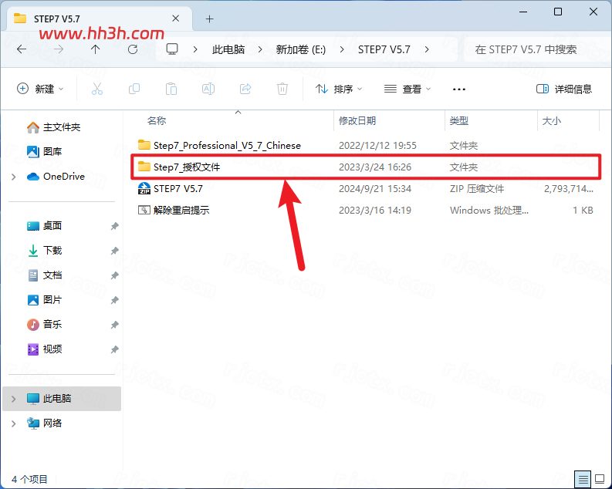612x489 pixels.
Task: Click the pin icon next to 下载
Action: (x=114, y=251)
